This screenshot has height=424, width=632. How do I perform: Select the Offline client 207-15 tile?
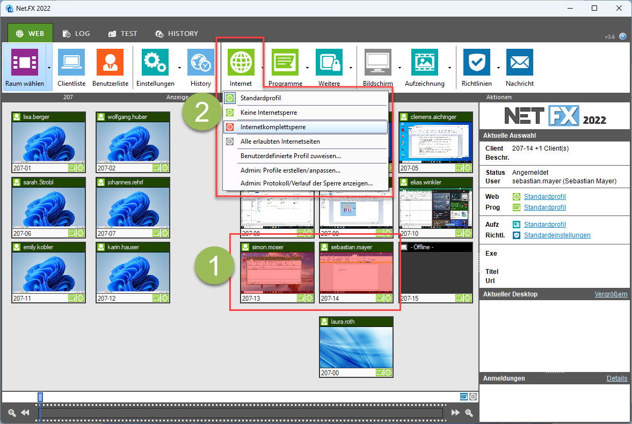click(x=435, y=273)
